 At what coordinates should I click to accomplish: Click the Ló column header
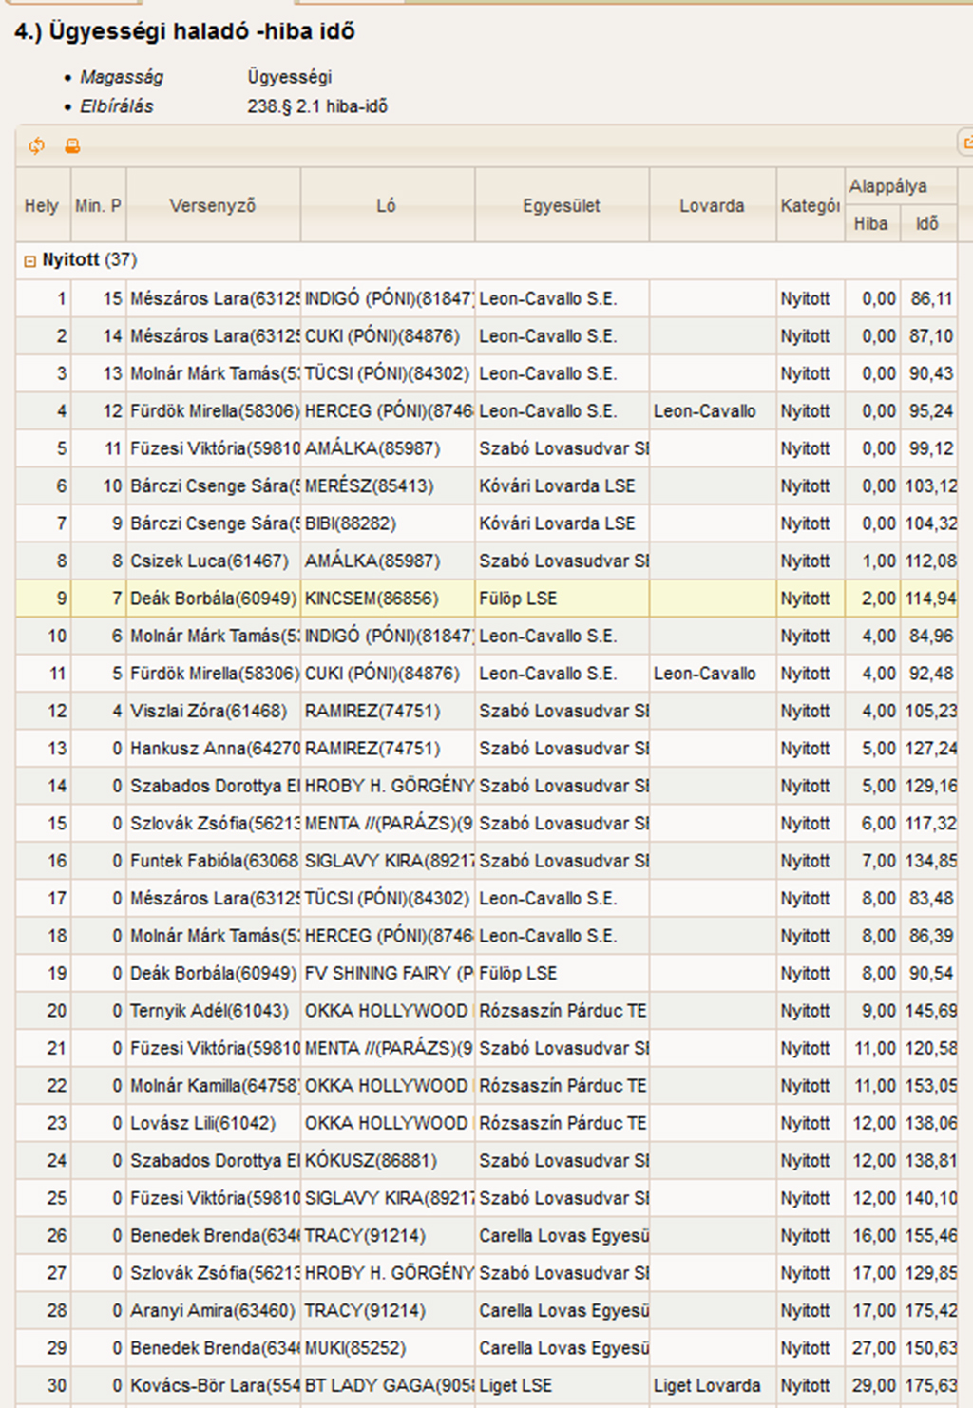[386, 205]
